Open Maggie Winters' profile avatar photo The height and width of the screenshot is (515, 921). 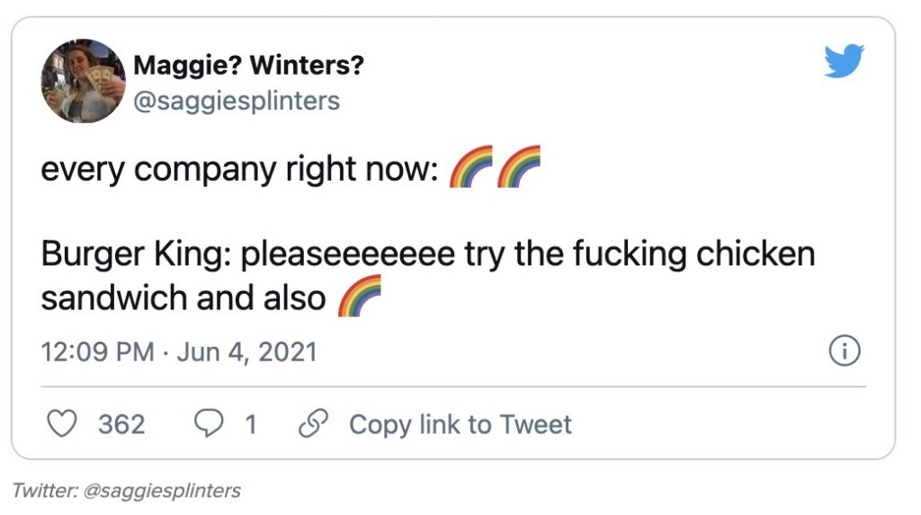(x=83, y=81)
